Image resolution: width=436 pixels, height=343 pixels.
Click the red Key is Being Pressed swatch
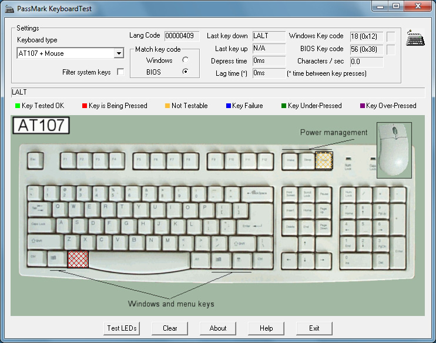click(85, 106)
